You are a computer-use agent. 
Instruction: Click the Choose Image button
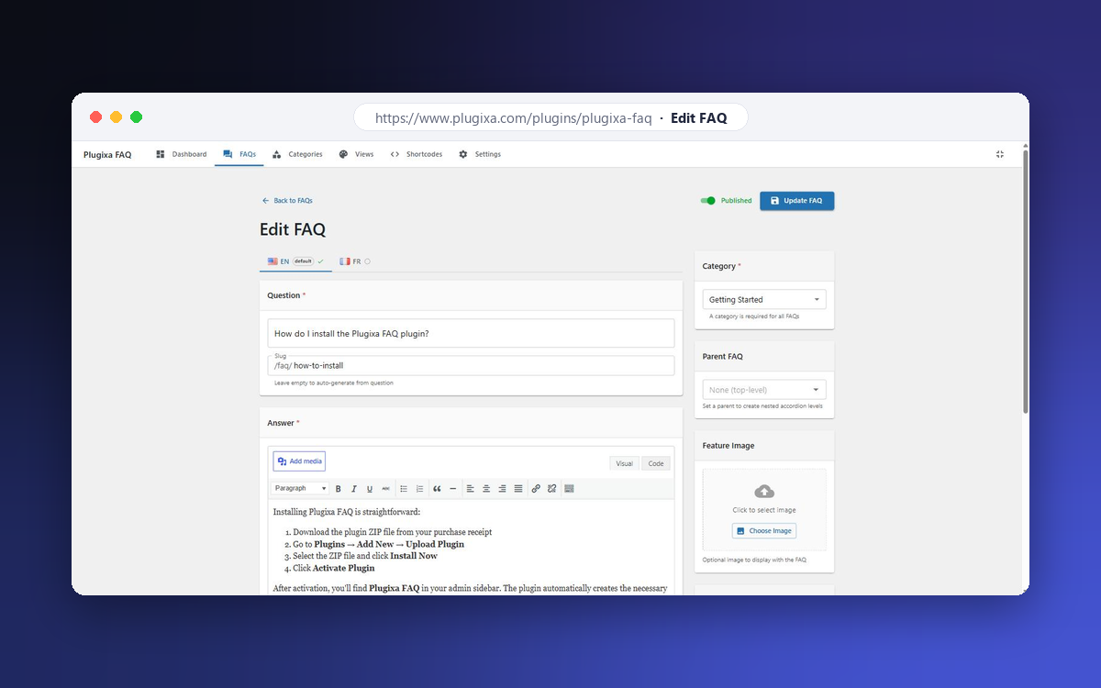764,530
